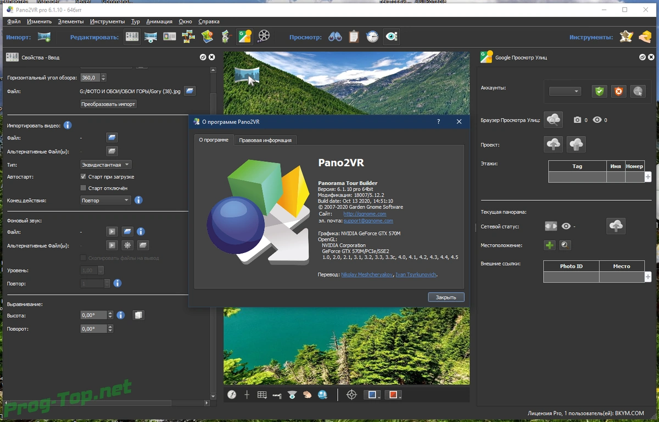Open the Элементы menu
The width and height of the screenshot is (659, 422).
coord(70,21)
